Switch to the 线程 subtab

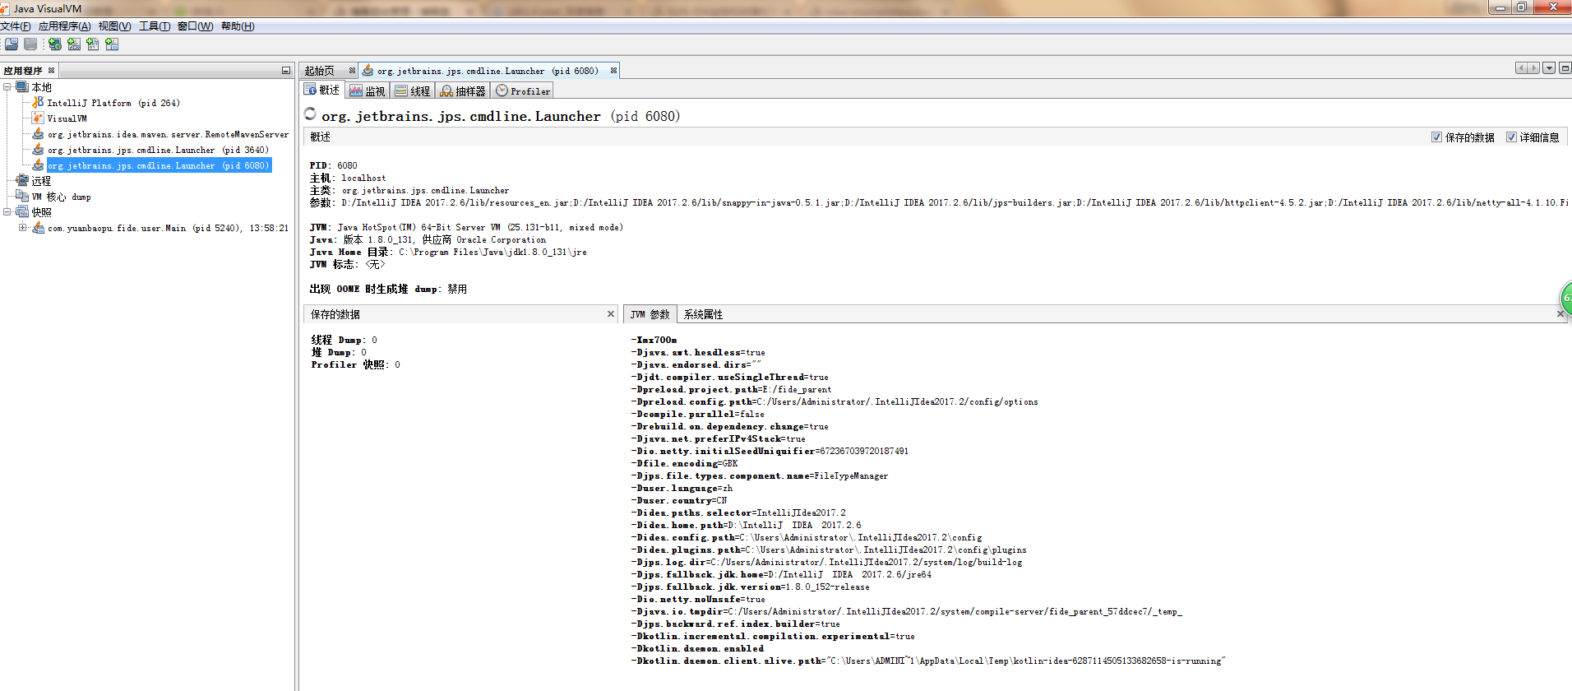tap(413, 90)
